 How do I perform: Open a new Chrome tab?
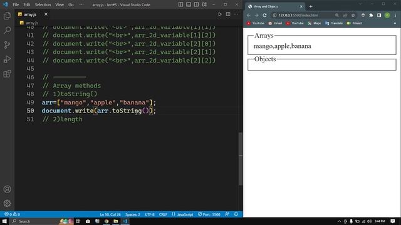click(x=311, y=6)
